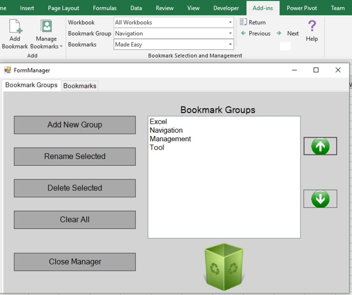Move selected group down with green arrow
Viewport: 352px width, 295px height.
click(320, 199)
